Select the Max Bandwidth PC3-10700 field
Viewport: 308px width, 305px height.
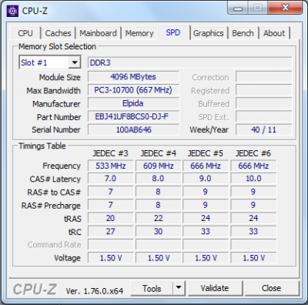click(x=133, y=90)
